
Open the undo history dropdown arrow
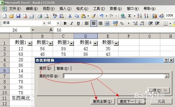[x=106, y=16]
